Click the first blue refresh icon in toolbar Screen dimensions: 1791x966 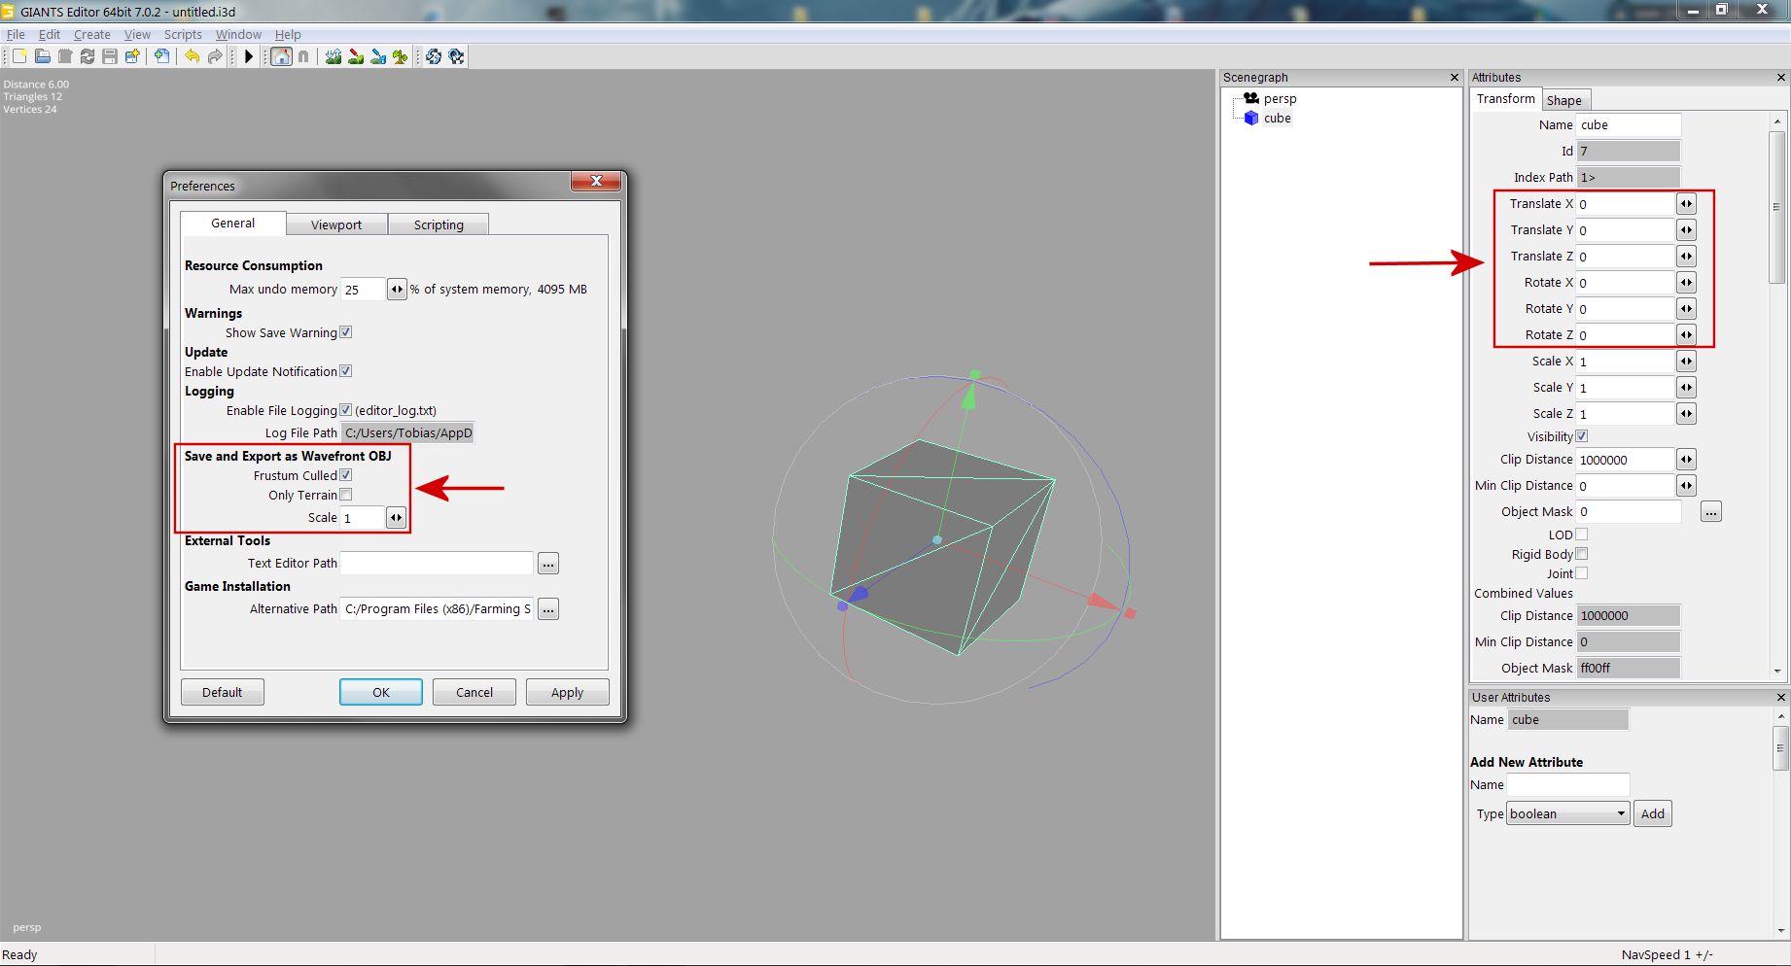click(434, 56)
